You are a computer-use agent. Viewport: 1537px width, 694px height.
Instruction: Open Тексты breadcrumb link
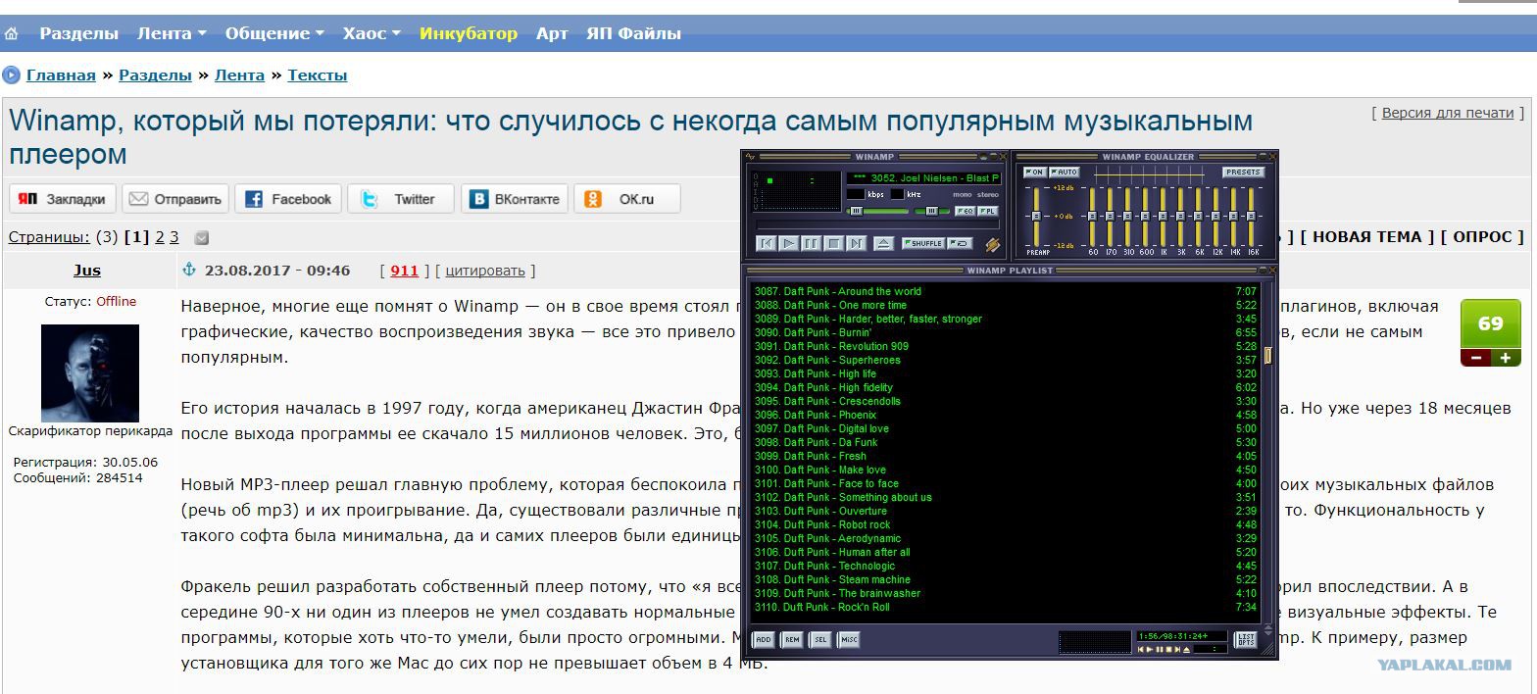318,75
